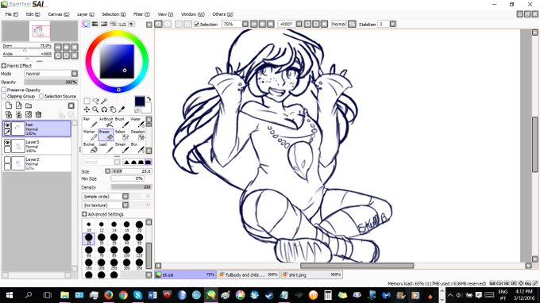Image resolution: width=540 pixels, height=303 pixels.
Task: Enable Preserve Opacity checkbox
Action: 4,90
